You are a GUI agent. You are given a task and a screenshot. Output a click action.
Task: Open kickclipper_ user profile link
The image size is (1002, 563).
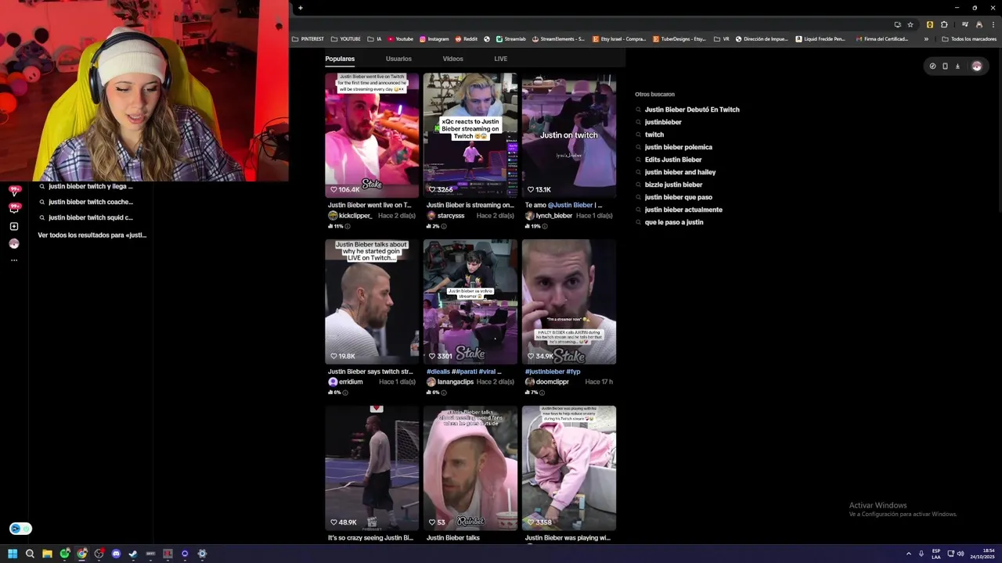point(355,216)
